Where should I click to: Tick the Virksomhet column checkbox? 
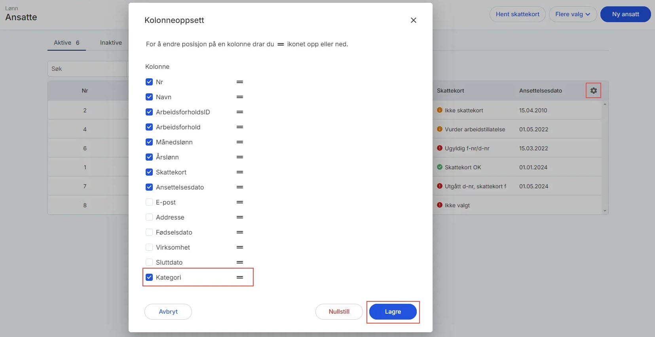coord(149,247)
